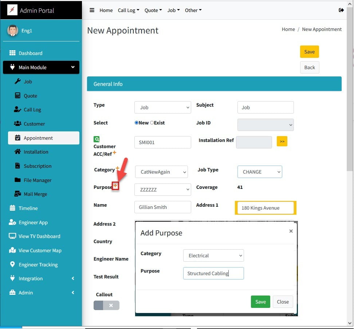Screen dimensions: 354x329
Task: Click the Purpose text field in dialog
Action: pos(213,273)
